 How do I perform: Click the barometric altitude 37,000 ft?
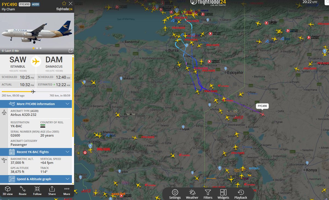(18, 163)
